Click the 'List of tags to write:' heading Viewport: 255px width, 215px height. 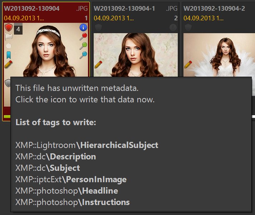point(56,122)
